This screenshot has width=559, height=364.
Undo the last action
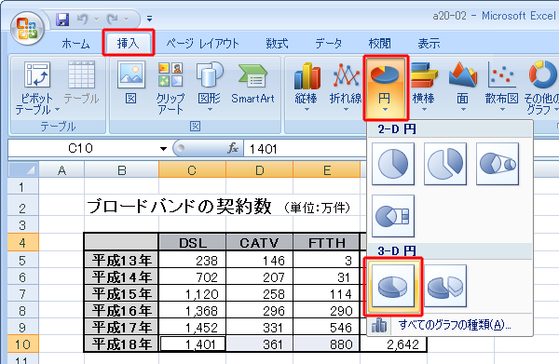(x=83, y=20)
